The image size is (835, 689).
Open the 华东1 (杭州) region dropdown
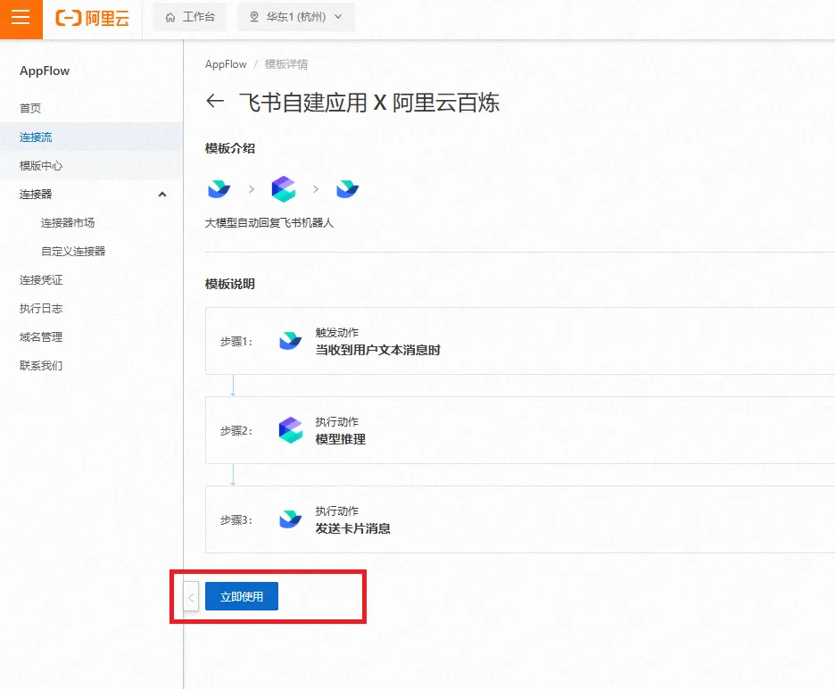[296, 17]
